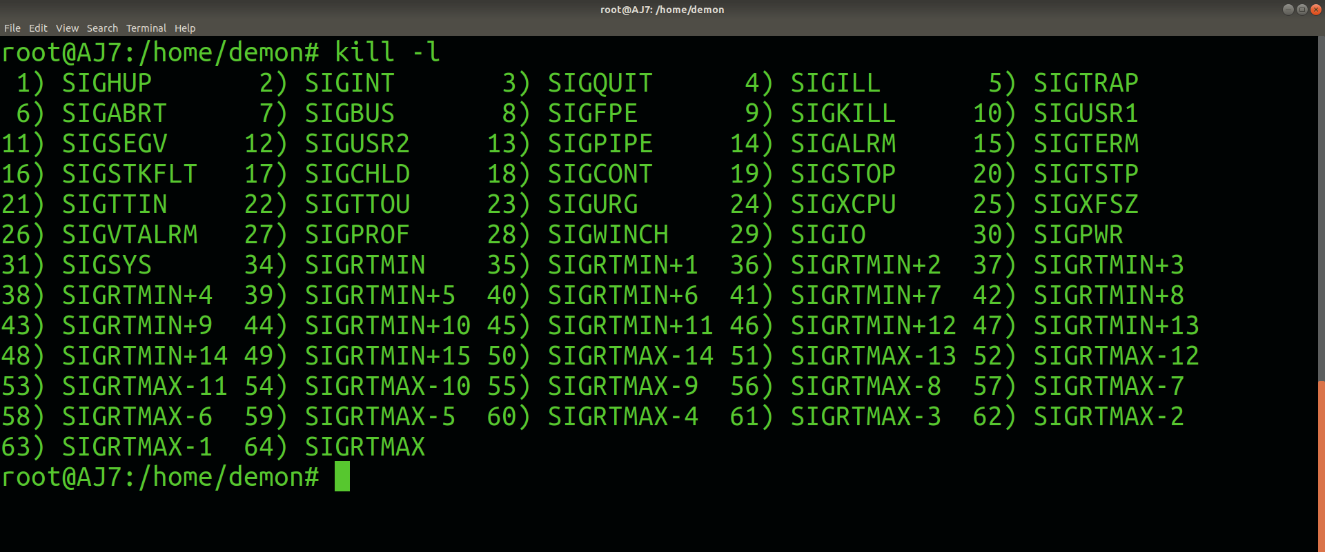Click the SIGSYS signal entry
Viewport: 1325px width, 552px height.
(107, 265)
